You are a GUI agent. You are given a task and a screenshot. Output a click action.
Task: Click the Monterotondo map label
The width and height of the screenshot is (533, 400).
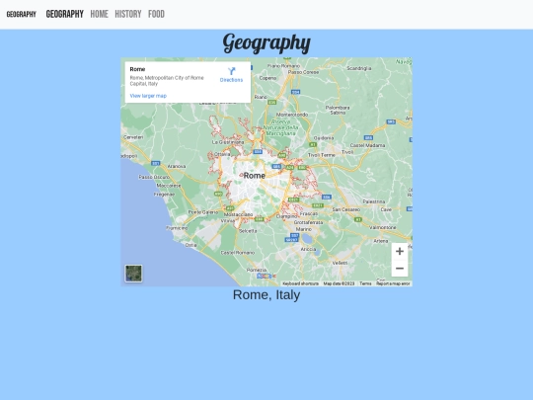coord(292,115)
